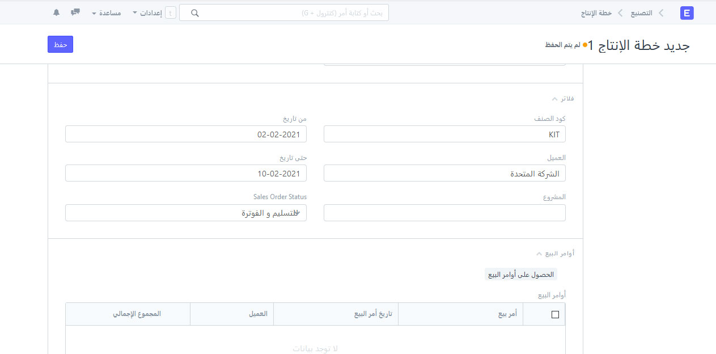Click the breadcrumb chevron after التصنيع
Viewport: 716px width, 354px height.
(661, 13)
